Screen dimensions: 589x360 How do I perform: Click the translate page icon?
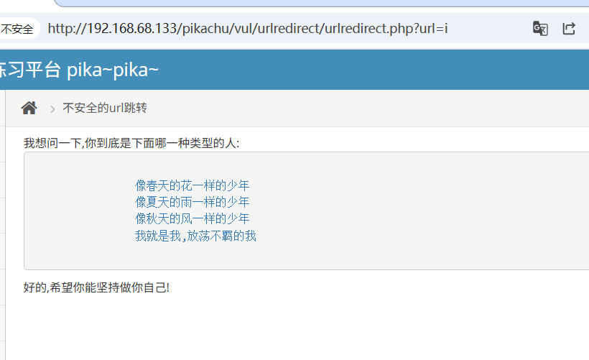point(540,29)
